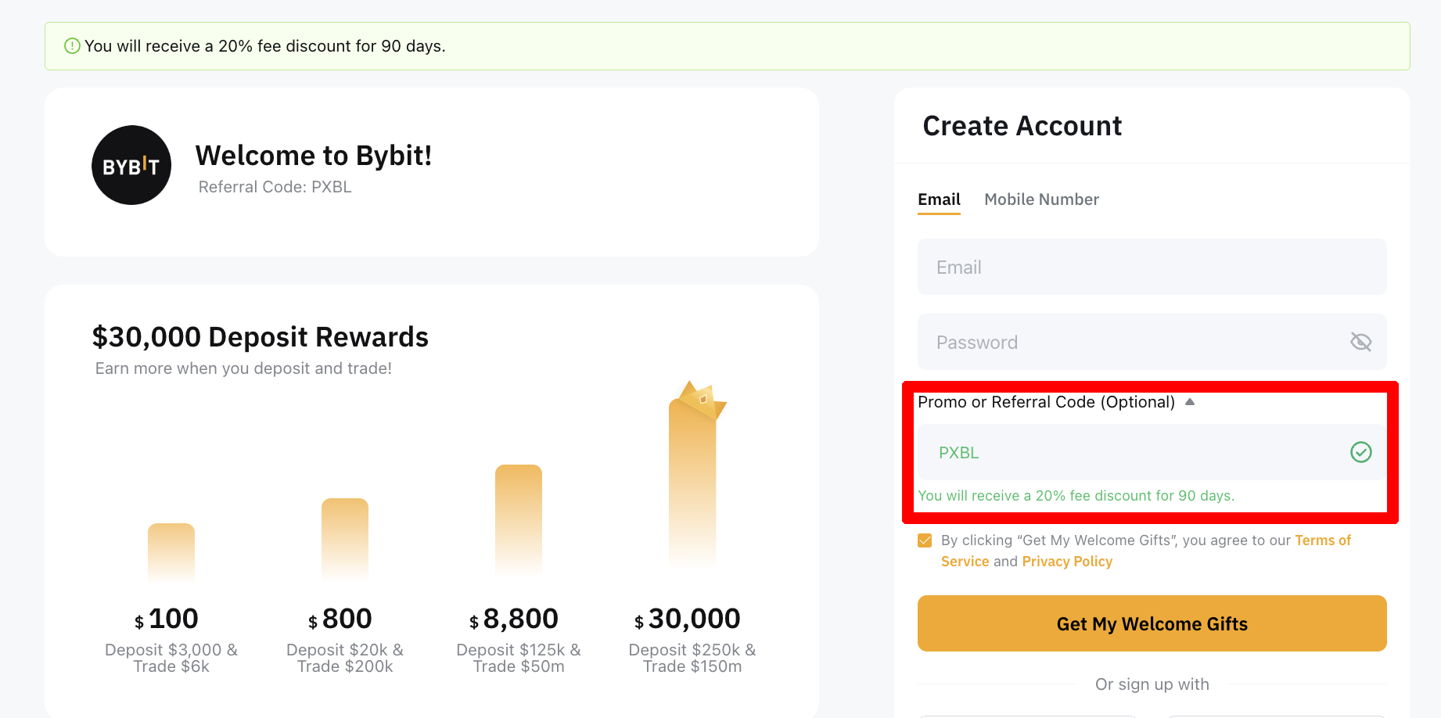Click 'Promo or Referral Code (Optional)' label

[1046, 402]
